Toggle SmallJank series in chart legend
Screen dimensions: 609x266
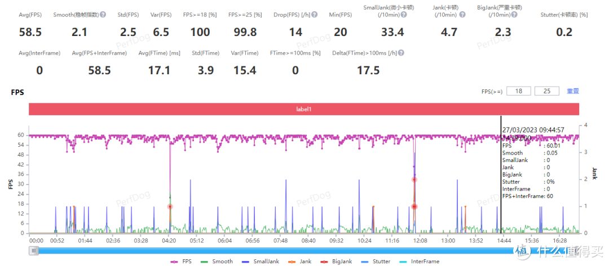click(259, 262)
